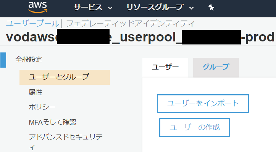This screenshot has width=276, height=152.
Task: Open MFAそして確認 in the sidebar
Action: click(52, 122)
